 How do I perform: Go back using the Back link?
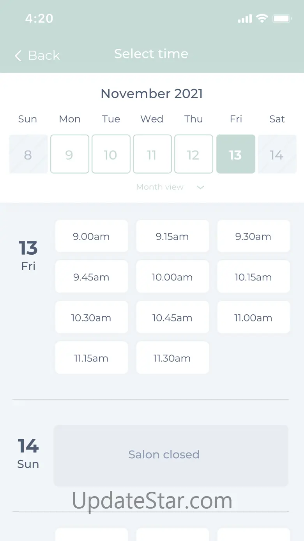point(44,56)
